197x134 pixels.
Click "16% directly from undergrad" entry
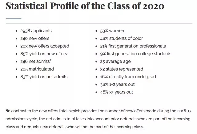pos(127,77)
